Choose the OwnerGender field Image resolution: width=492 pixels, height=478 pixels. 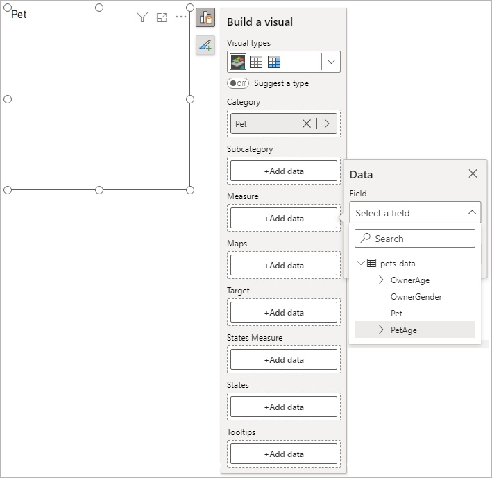point(416,297)
